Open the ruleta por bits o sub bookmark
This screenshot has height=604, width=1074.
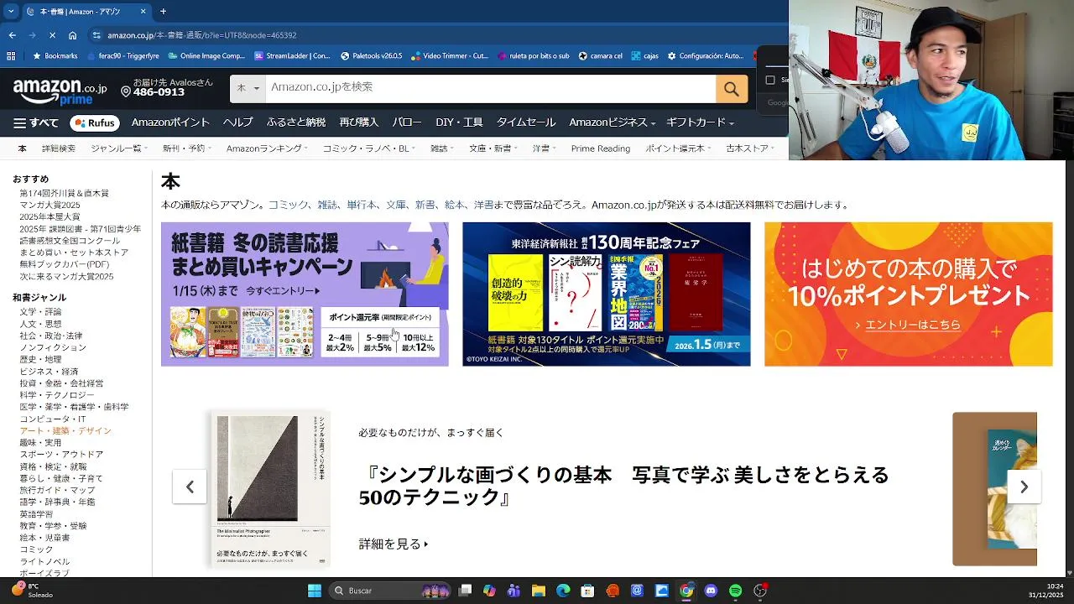534,56
